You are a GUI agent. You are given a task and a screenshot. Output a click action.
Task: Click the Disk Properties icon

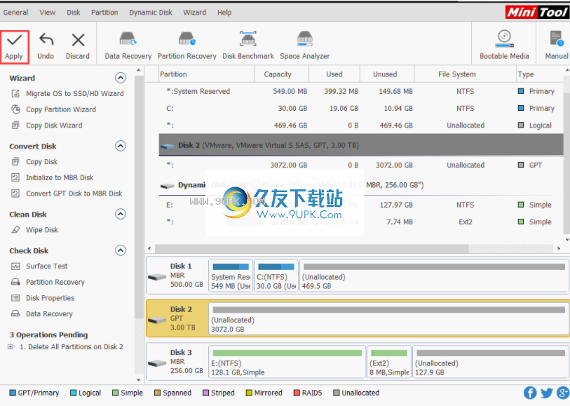(x=15, y=298)
